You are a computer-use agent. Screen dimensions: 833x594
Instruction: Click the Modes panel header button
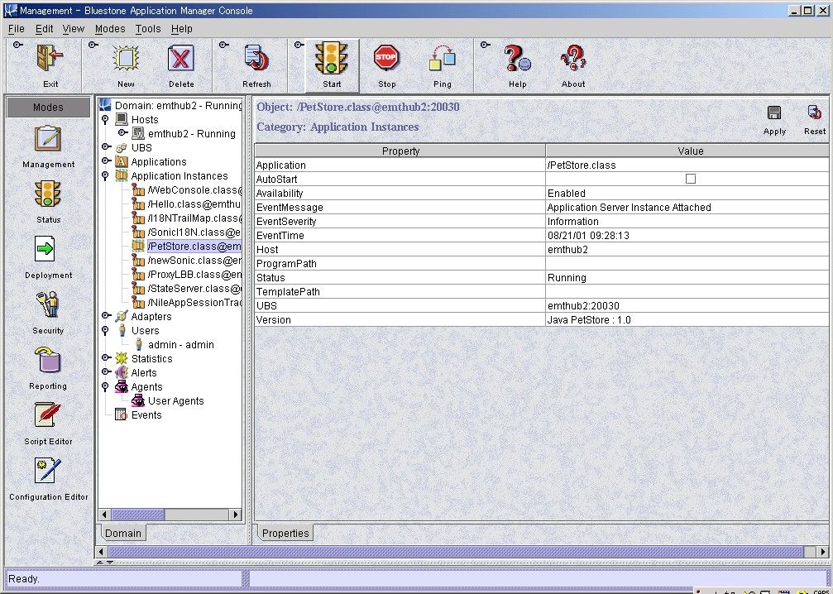pyautogui.click(x=48, y=107)
